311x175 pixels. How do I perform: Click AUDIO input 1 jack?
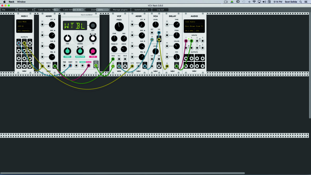click(x=186, y=41)
